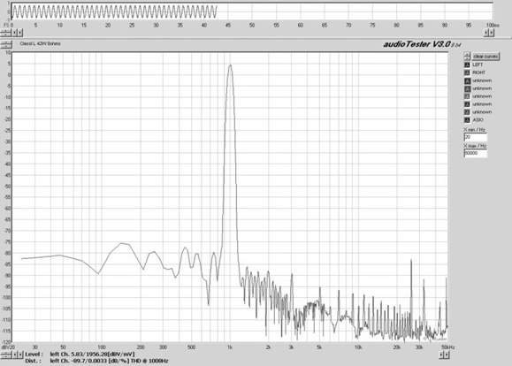Toggle the unknown curve directly below RIGHT
This screenshot has width=512, height=366.
[467, 80]
